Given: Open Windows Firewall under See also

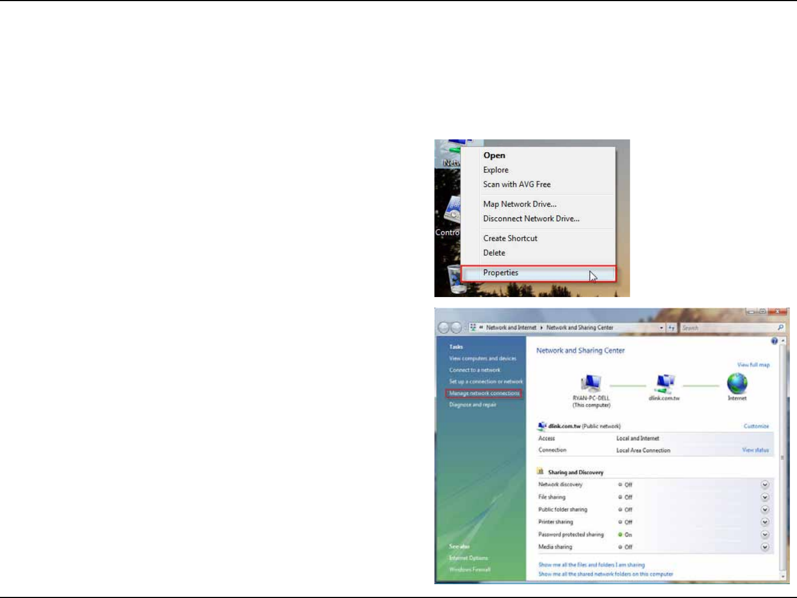Looking at the screenshot, I should pyautogui.click(x=469, y=570).
